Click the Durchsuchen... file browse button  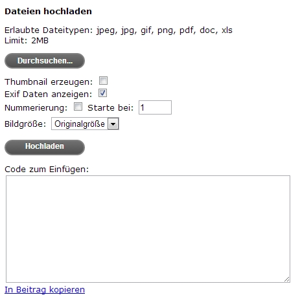pyautogui.click(x=45, y=61)
